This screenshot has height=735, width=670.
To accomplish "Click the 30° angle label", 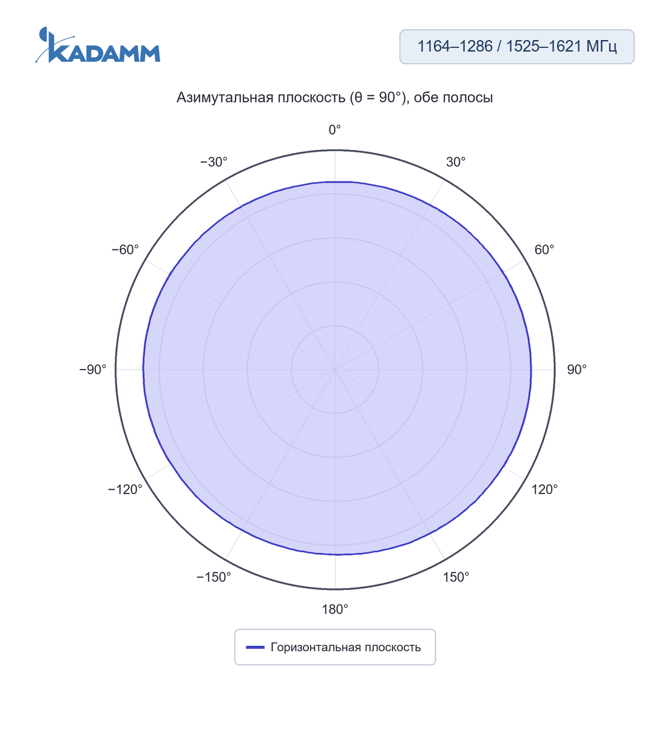I will point(456,162).
